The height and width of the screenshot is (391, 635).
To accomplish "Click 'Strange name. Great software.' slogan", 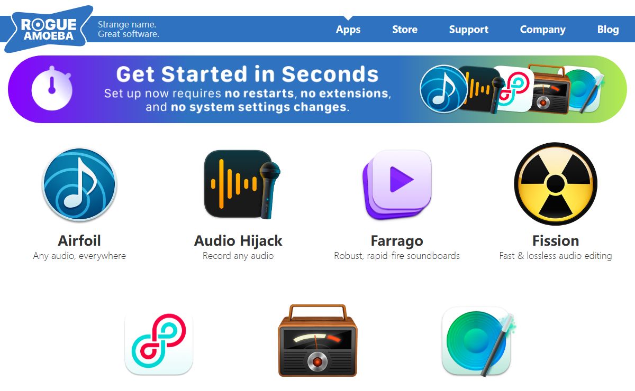I will point(129,29).
